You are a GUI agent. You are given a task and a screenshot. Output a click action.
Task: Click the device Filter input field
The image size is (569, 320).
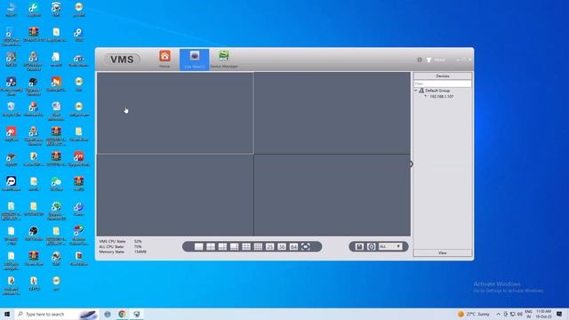coord(443,84)
